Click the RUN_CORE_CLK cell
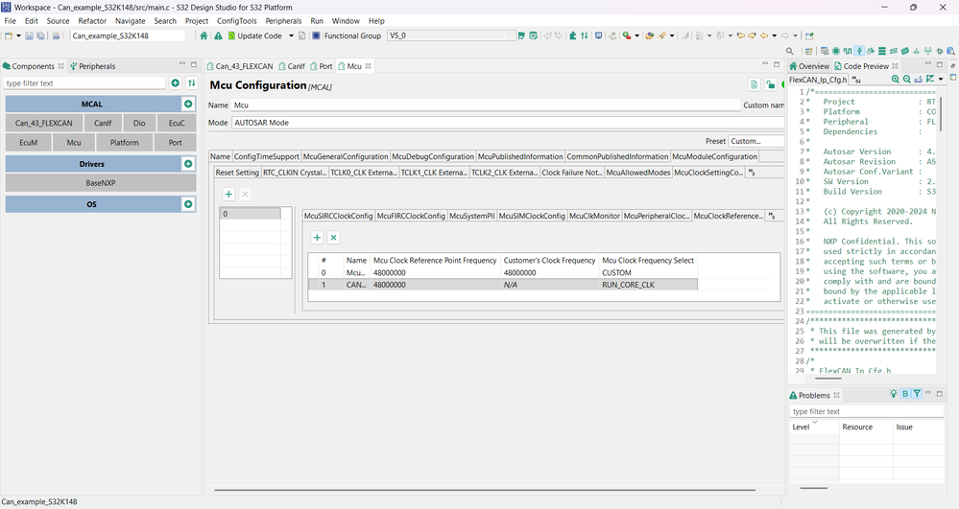Image resolution: width=959 pixels, height=509 pixels. [x=648, y=285]
